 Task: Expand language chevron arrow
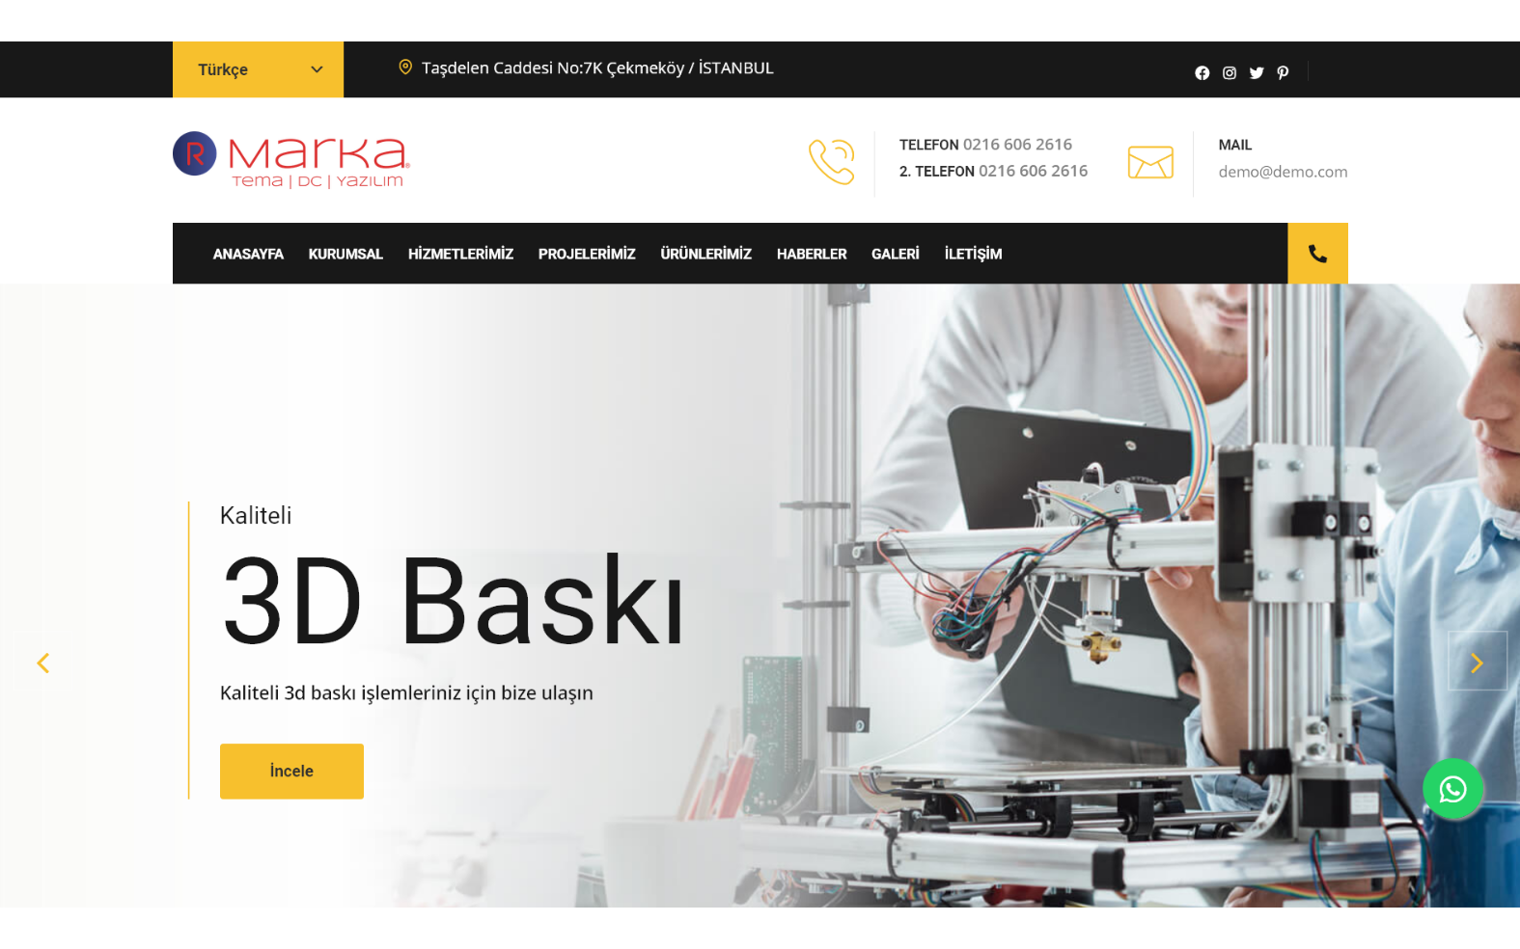[x=317, y=69]
